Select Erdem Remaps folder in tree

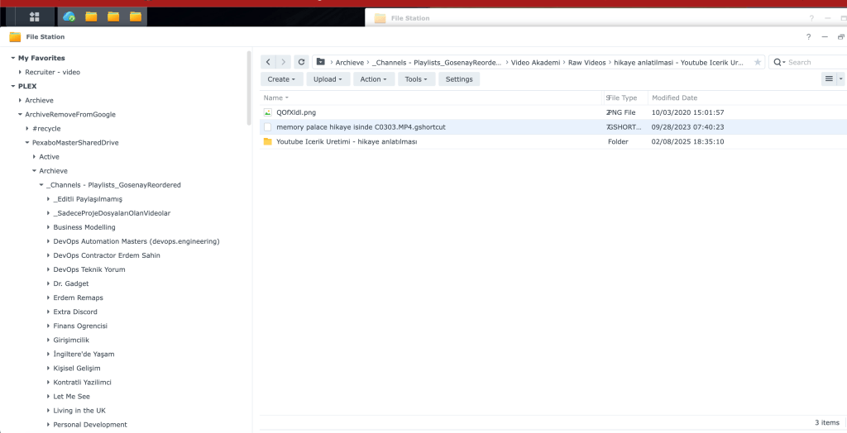click(78, 297)
